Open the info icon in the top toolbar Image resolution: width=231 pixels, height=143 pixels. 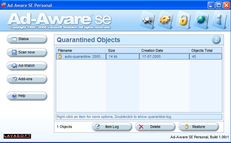[220, 20]
